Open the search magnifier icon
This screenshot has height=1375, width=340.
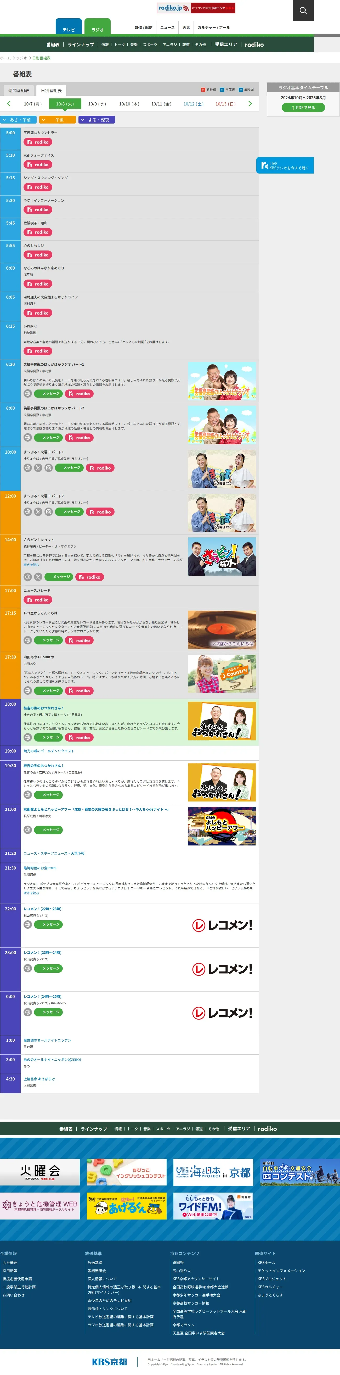point(303,10)
